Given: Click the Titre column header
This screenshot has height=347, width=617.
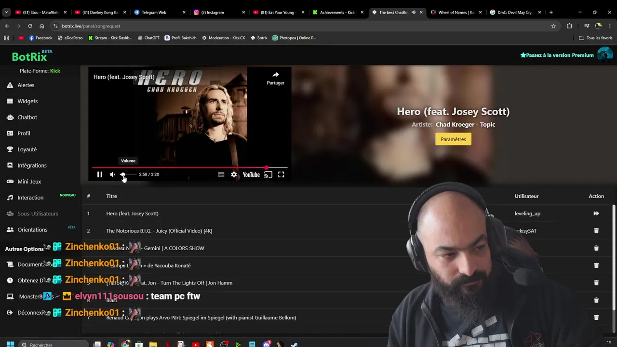Looking at the screenshot, I should pyautogui.click(x=111, y=196).
